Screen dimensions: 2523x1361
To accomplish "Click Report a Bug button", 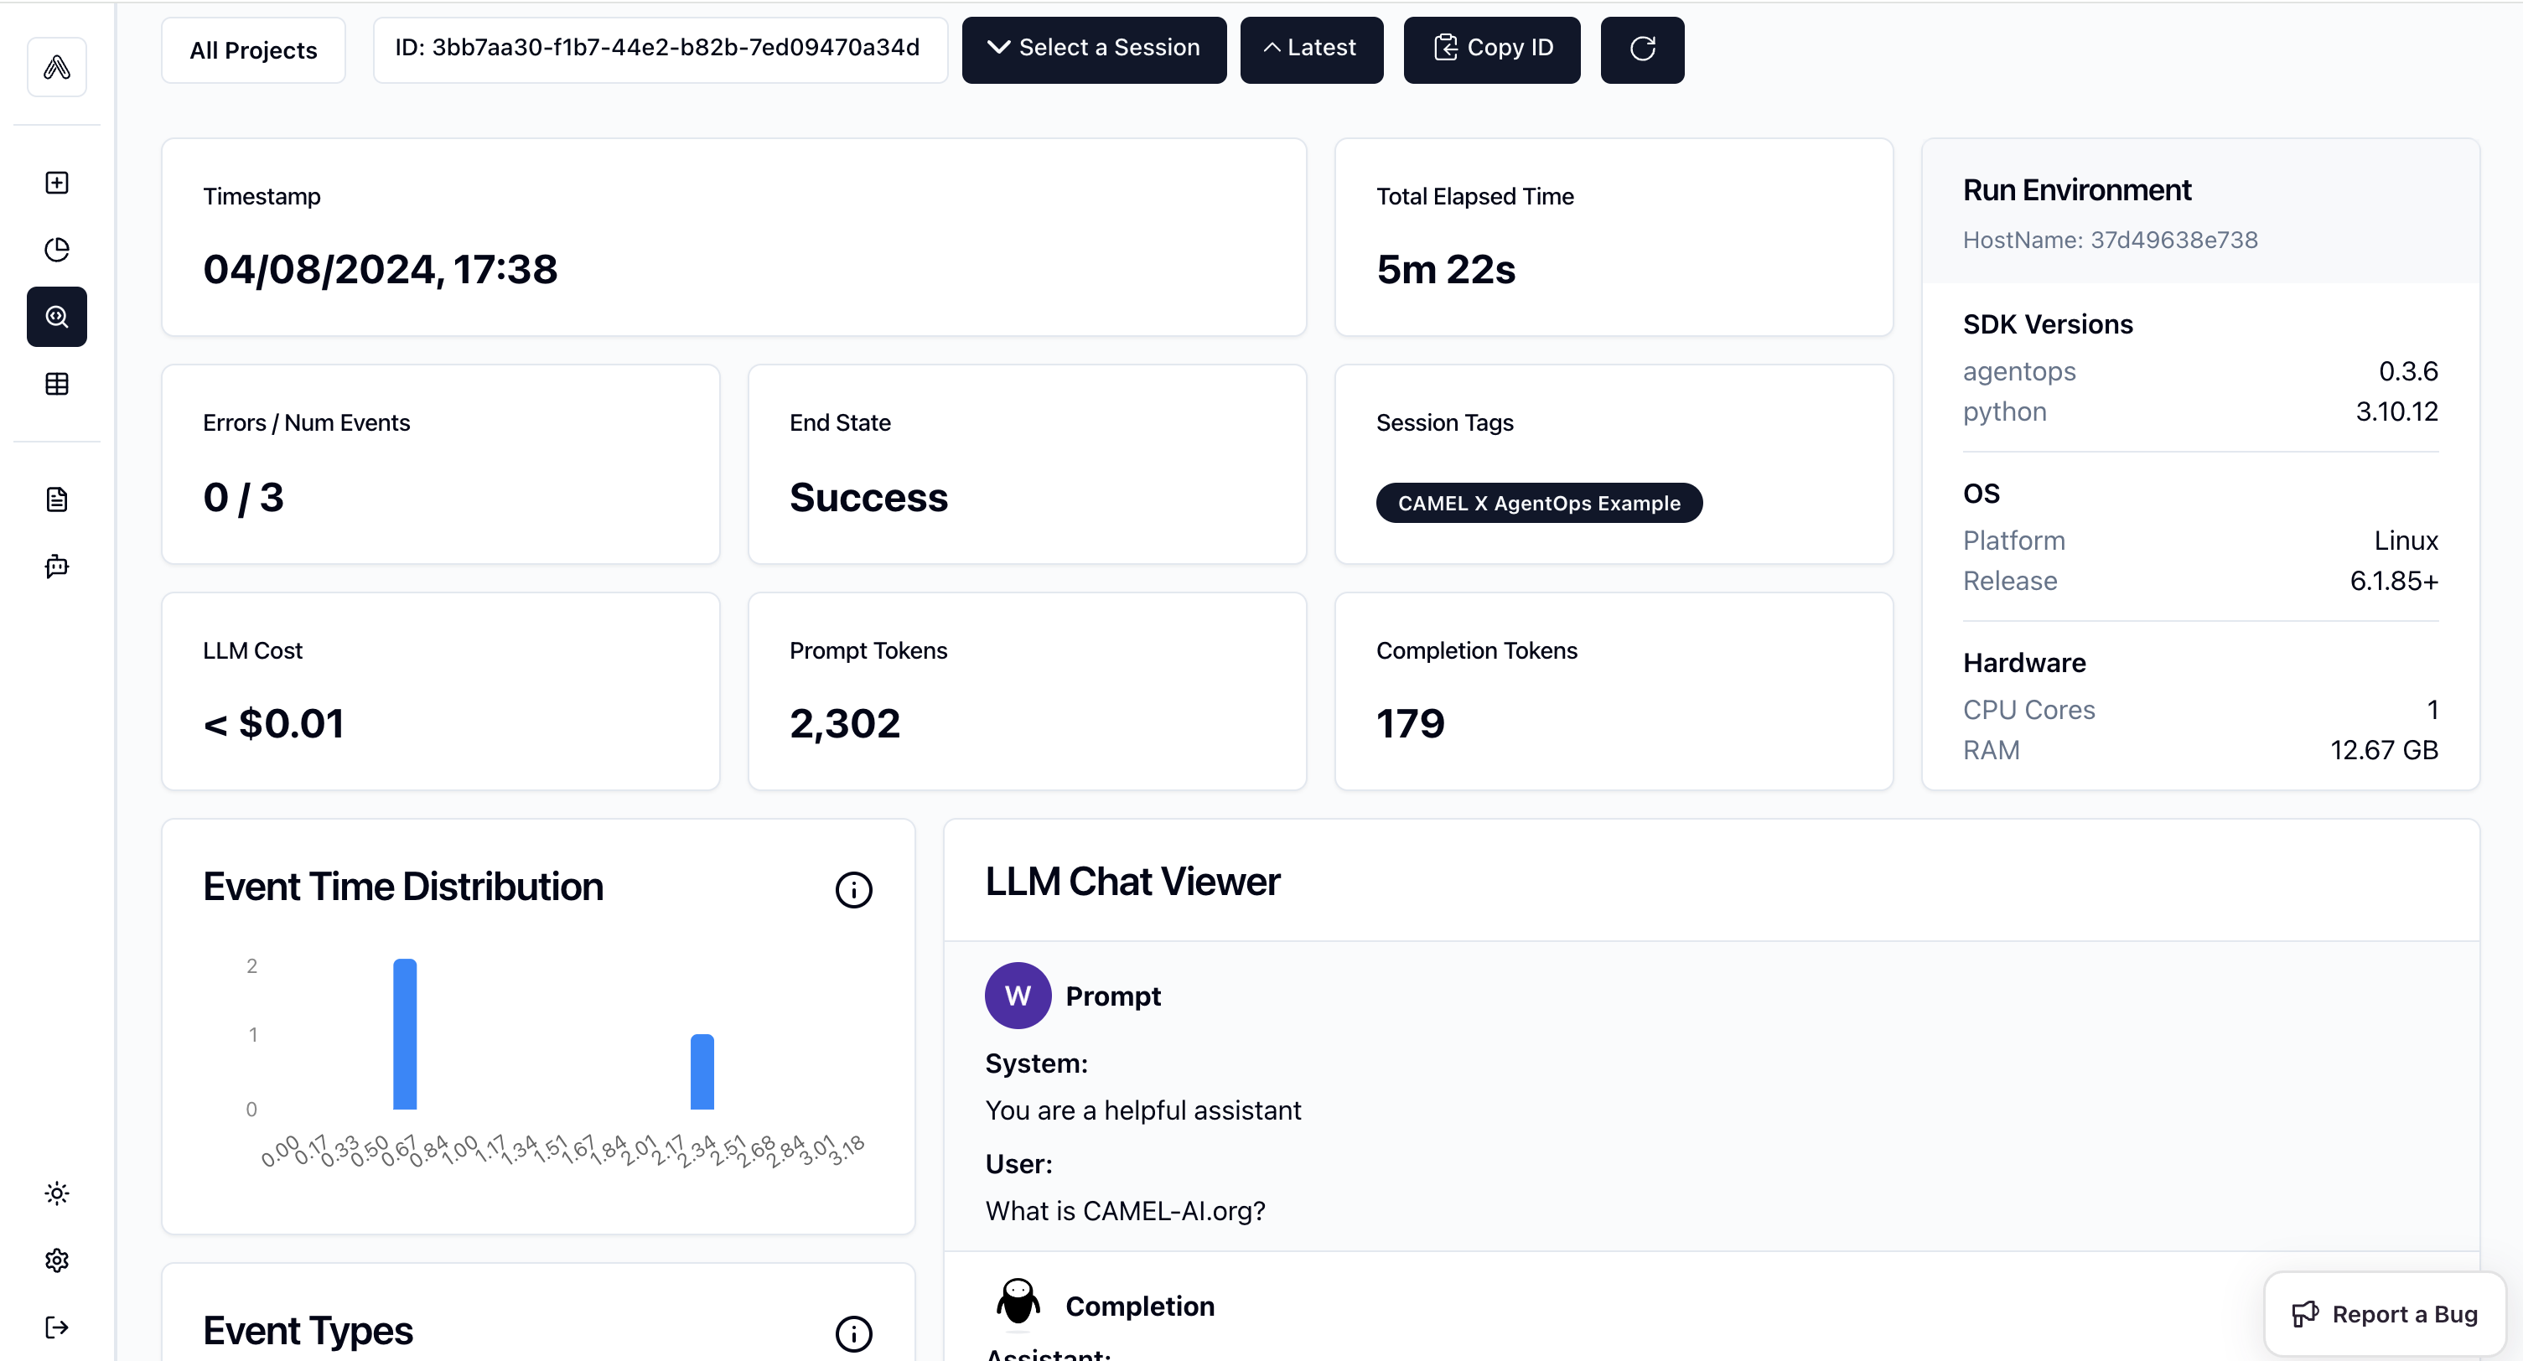I will tap(2386, 1314).
